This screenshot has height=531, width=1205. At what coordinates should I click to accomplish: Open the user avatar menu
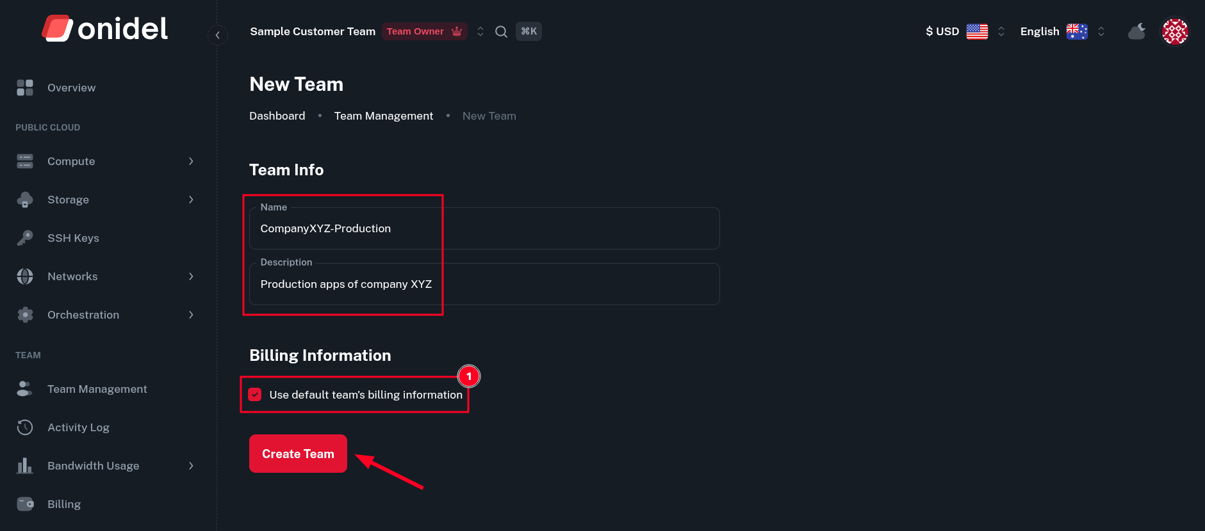(1175, 31)
